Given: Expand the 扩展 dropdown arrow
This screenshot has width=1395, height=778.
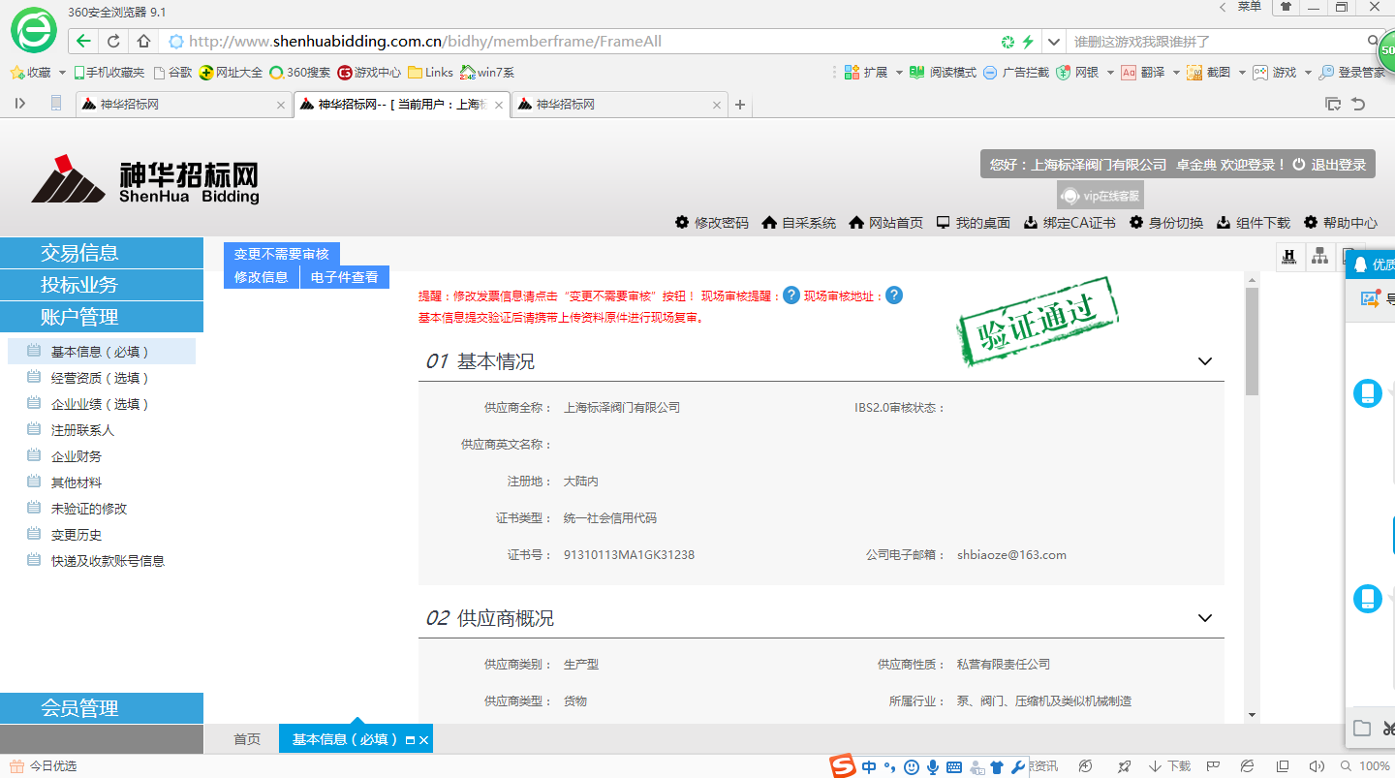Looking at the screenshot, I should click(x=899, y=73).
